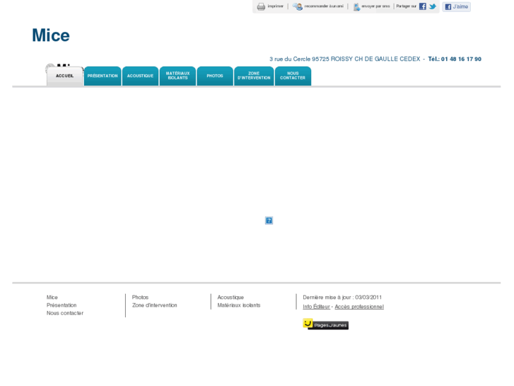
Task: Open the Accès professionnel link
Action: point(359,307)
